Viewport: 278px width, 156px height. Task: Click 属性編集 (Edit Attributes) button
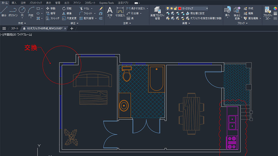tap(251, 18)
